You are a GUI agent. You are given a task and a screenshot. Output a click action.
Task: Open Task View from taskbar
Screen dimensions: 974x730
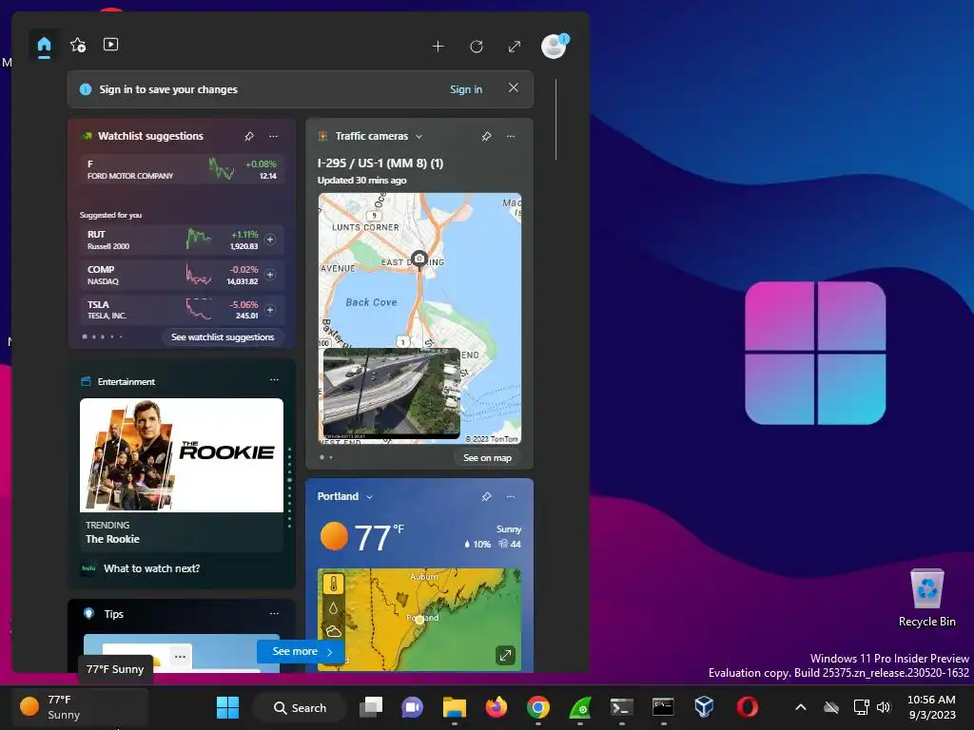[x=371, y=707]
